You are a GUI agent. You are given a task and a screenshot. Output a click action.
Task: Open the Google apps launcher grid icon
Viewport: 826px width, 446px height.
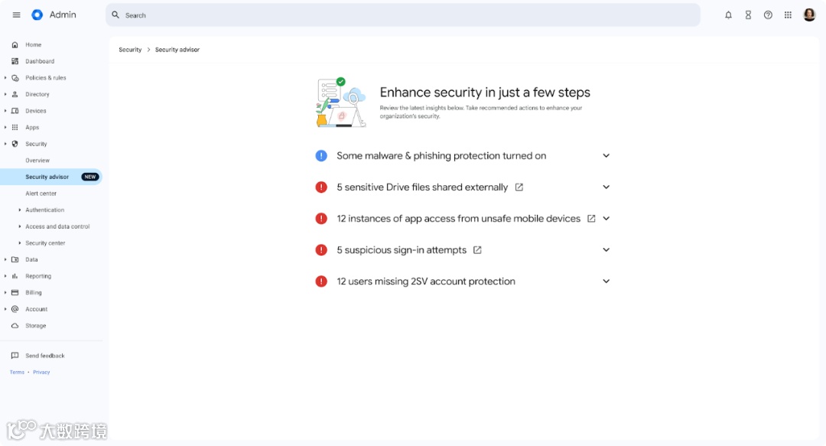click(x=788, y=15)
